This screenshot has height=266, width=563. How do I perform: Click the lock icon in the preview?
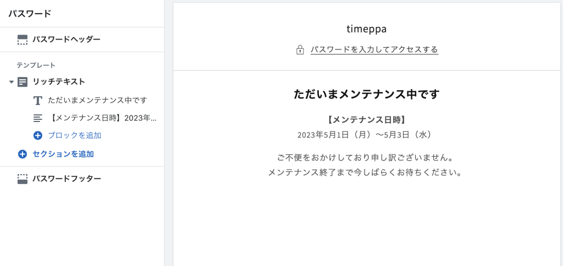(300, 50)
